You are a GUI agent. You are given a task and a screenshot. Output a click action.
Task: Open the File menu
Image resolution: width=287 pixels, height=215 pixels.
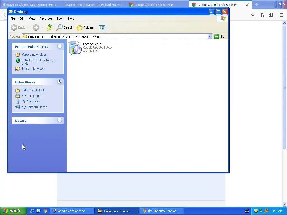coord(13,18)
